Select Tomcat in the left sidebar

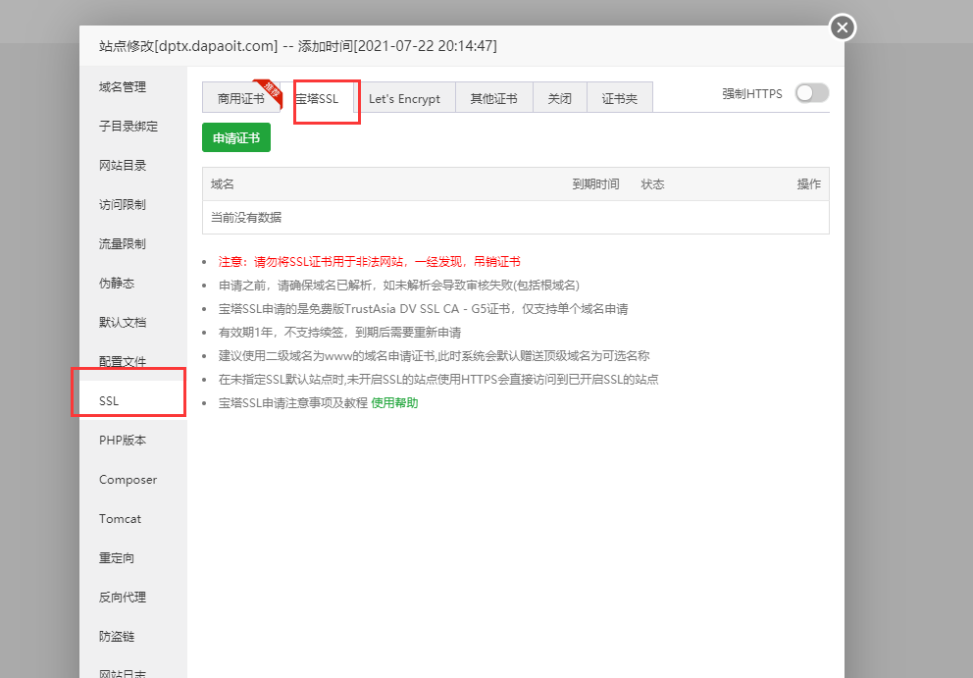click(x=120, y=518)
